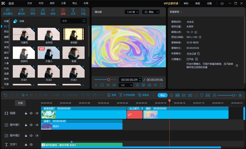246x149 pixels.
Task: Open 文字转语音 text-to-speech tool
Action: click(127, 95)
